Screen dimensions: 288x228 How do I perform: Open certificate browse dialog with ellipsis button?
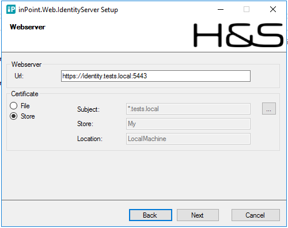pos(269,109)
